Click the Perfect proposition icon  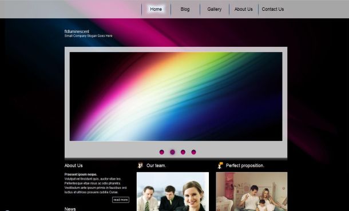(220, 165)
